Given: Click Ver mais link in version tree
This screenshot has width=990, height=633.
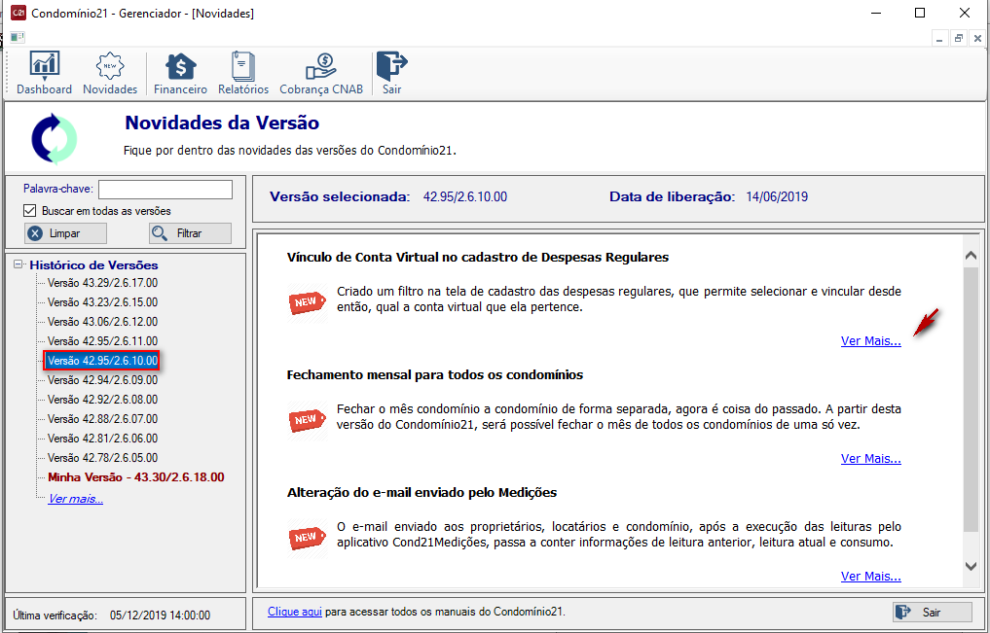Looking at the screenshot, I should (x=76, y=499).
